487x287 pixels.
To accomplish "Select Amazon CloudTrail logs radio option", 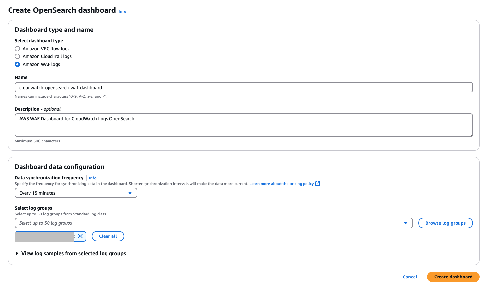I will pos(17,56).
